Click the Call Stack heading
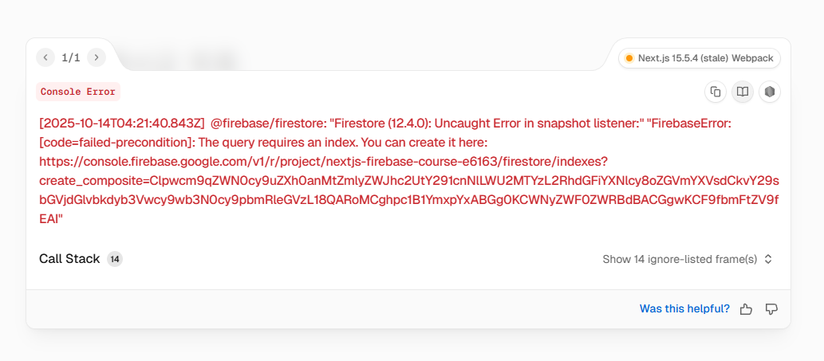 click(69, 259)
